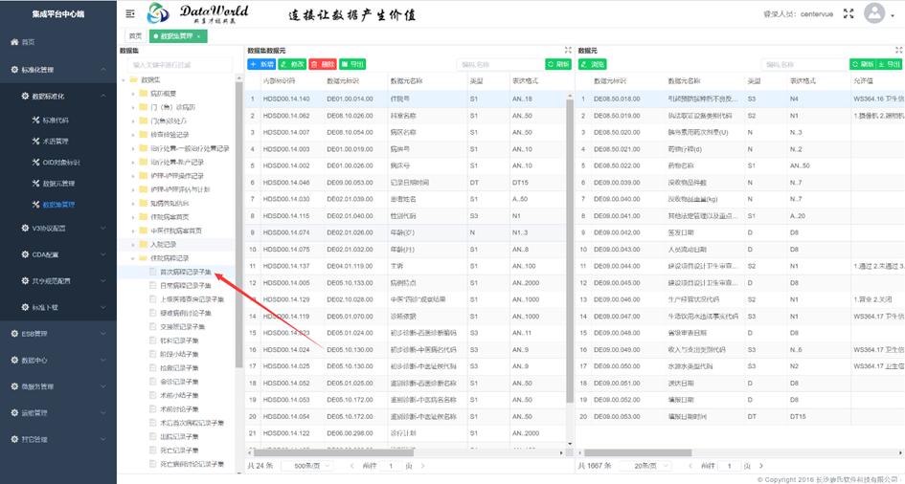Viewport: 905px width, 484px height.
Task: Click the 标准代码 tool icon in the sidebar
Action: click(35, 121)
